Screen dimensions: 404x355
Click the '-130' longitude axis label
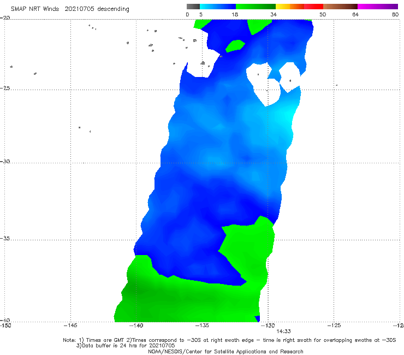click(x=268, y=326)
